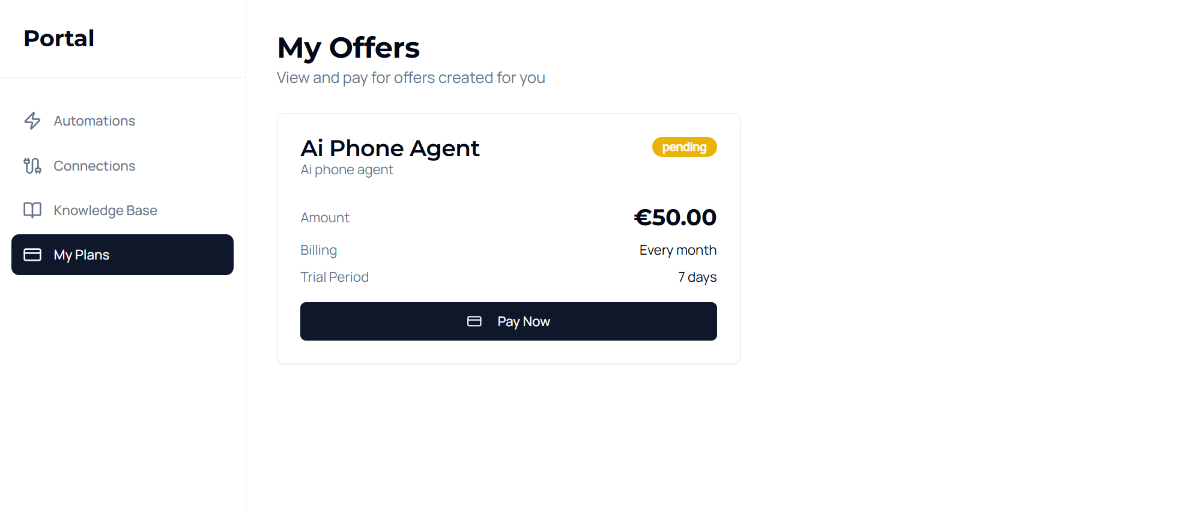1197x513 pixels.
Task: Go to the Connections section
Action: click(94, 166)
